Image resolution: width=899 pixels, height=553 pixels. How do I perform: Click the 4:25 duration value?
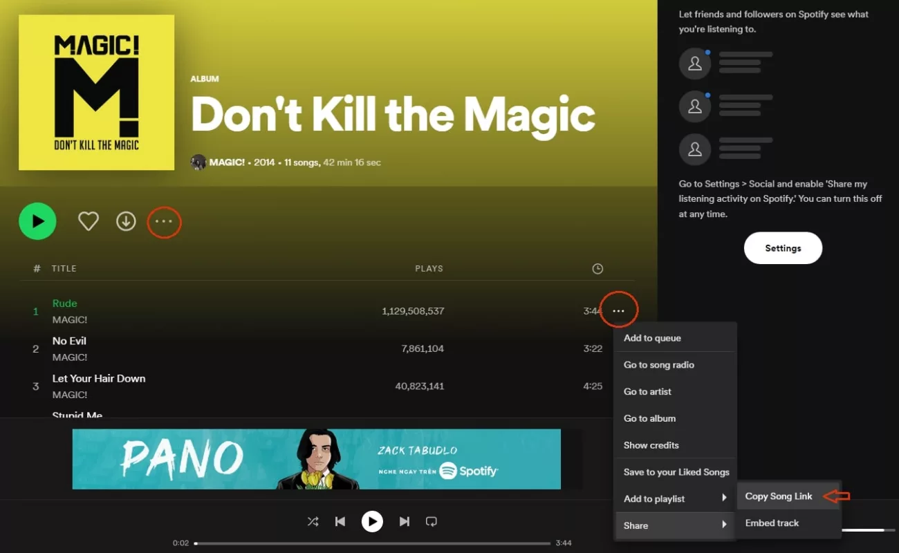point(593,386)
